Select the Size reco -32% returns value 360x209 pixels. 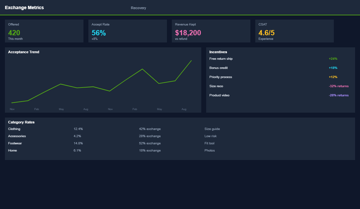pos(339,86)
